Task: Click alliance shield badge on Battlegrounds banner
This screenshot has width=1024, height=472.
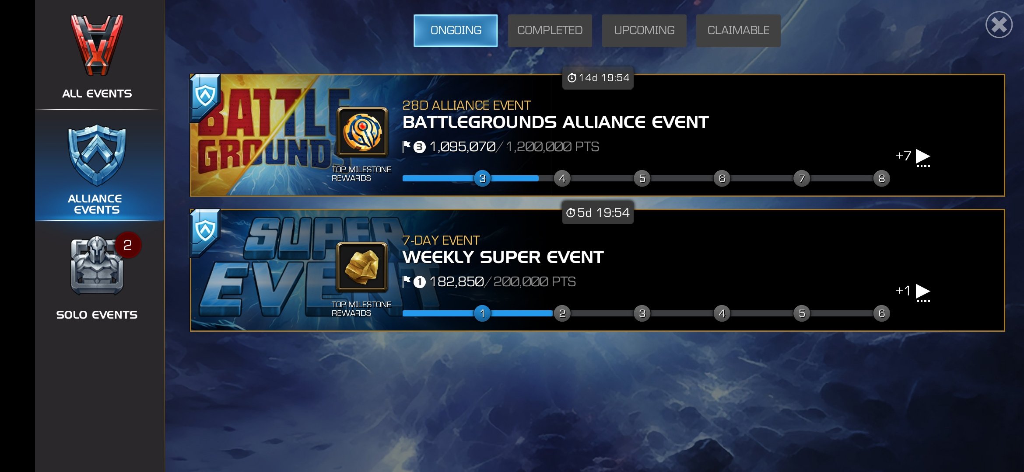Action: [205, 98]
